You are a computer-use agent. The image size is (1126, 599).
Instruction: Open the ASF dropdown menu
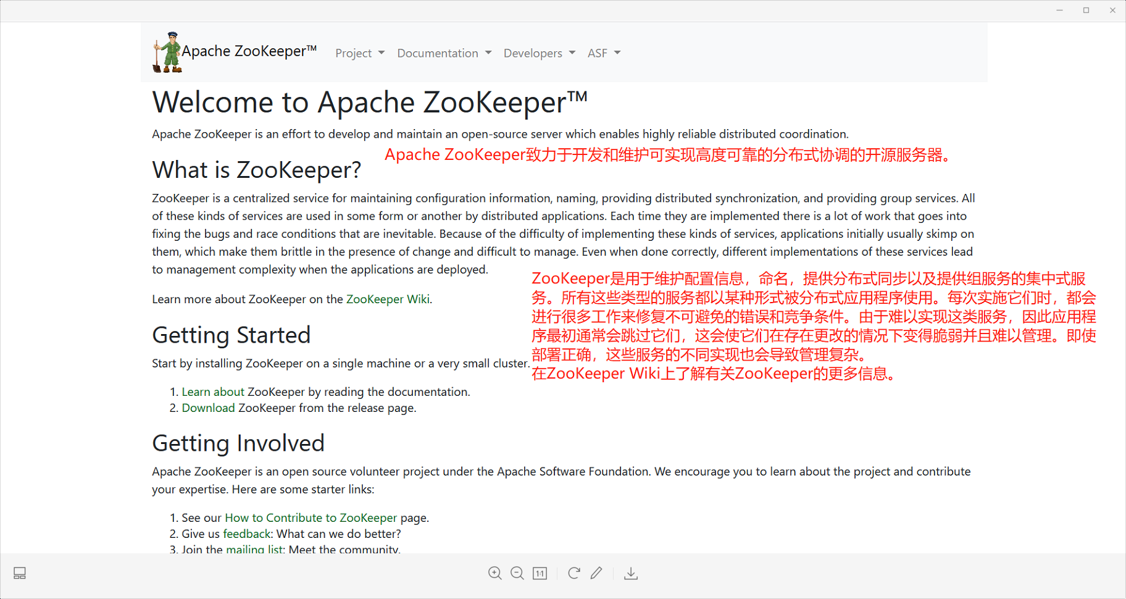point(604,53)
